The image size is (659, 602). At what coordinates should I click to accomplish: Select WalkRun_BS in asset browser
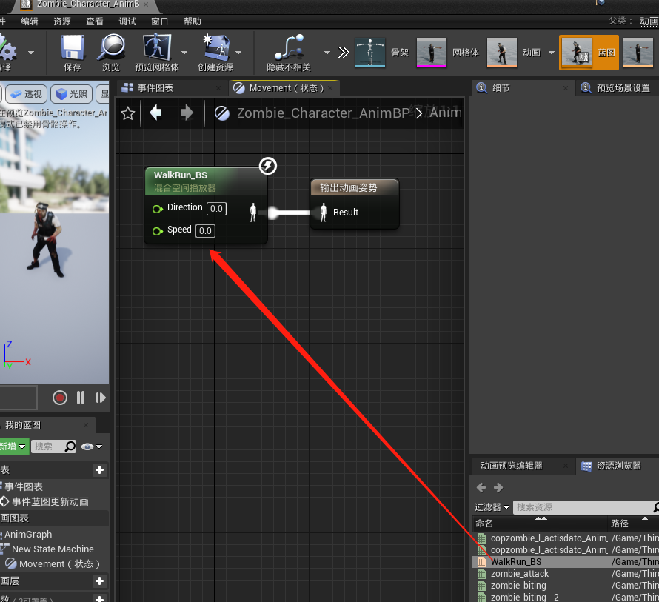pyautogui.click(x=566, y=561)
